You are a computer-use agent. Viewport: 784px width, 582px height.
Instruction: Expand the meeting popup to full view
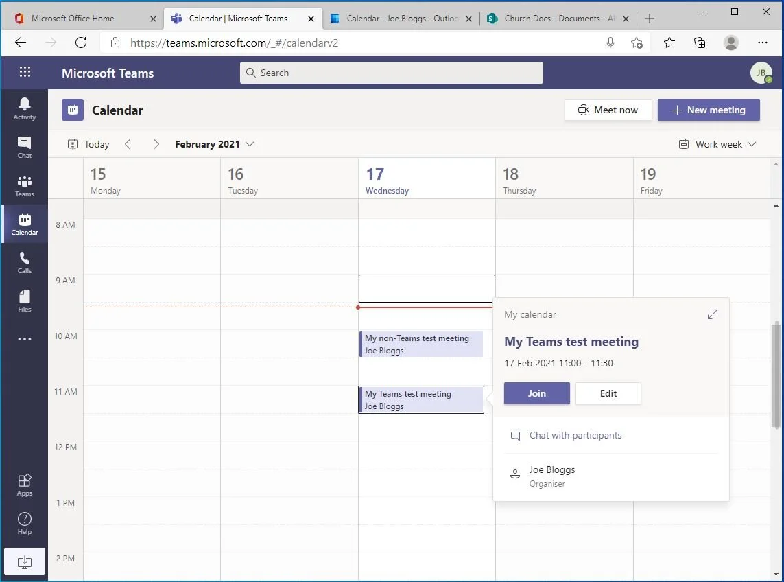713,314
